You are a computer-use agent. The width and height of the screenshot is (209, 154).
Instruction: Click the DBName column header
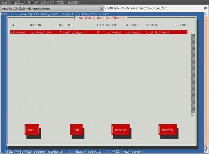point(131,25)
